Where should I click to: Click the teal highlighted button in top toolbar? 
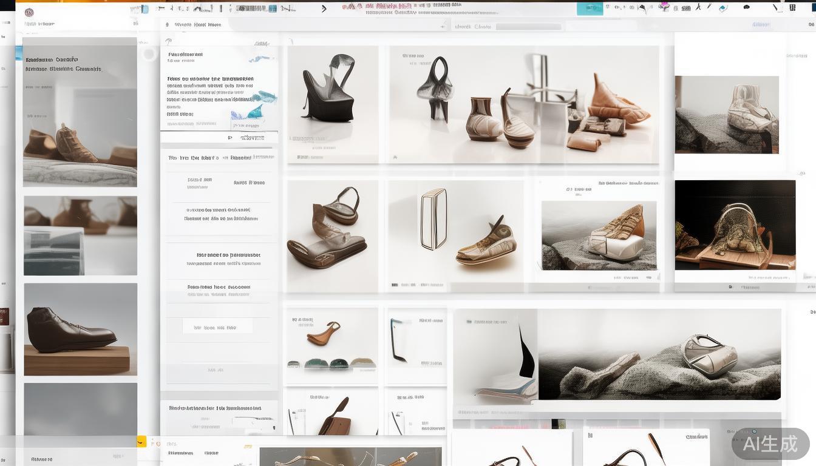pos(590,8)
